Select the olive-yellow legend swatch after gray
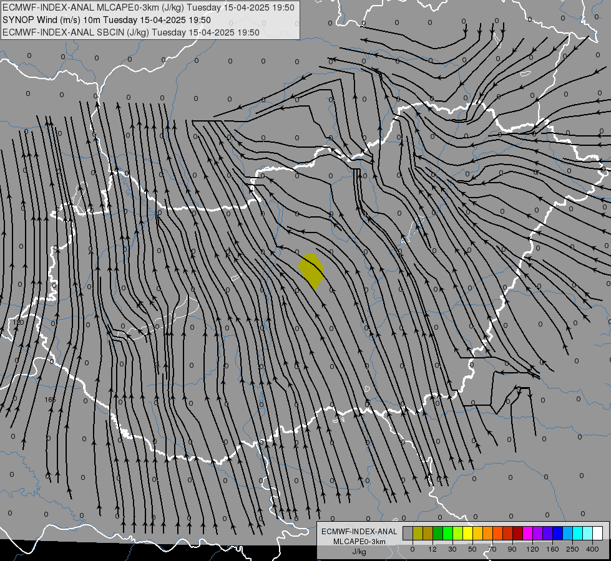 tap(418, 533)
